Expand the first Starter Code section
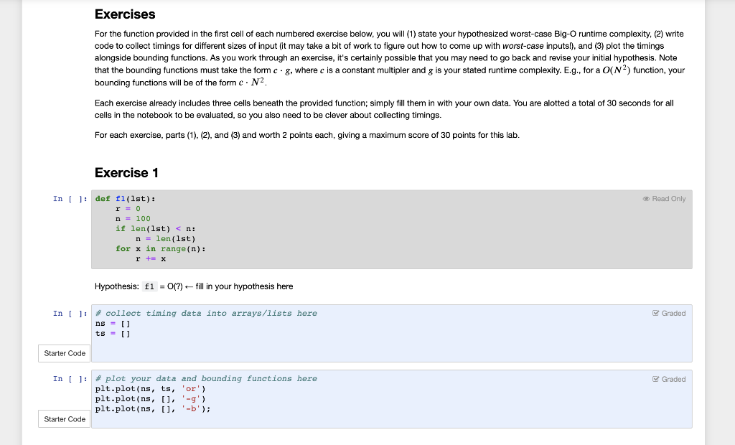The height and width of the screenshot is (445, 735). [x=63, y=353]
